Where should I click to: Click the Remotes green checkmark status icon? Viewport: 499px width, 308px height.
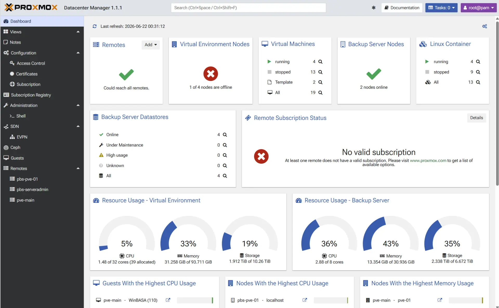tap(126, 75)
